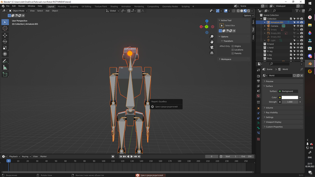Open the Microsoft Store icon in Windows taskbar
The image size is (315, 177).
pos(310,49)
